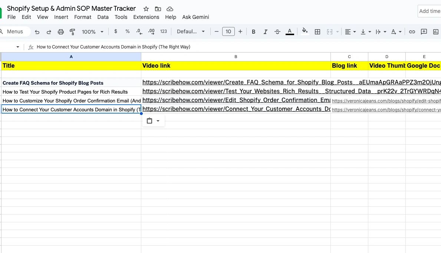Open the Create FAQ Schema scribehow link
Screen dimensions: 441x253
tap(292, 82)
